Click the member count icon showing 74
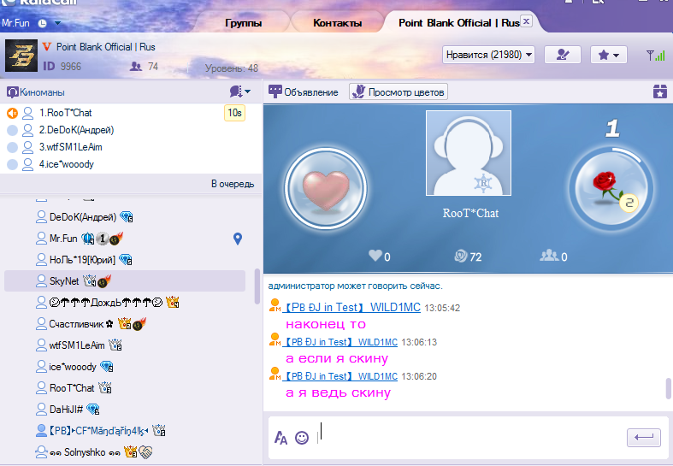Screen dimensions: 673x466 pos(136,67)
